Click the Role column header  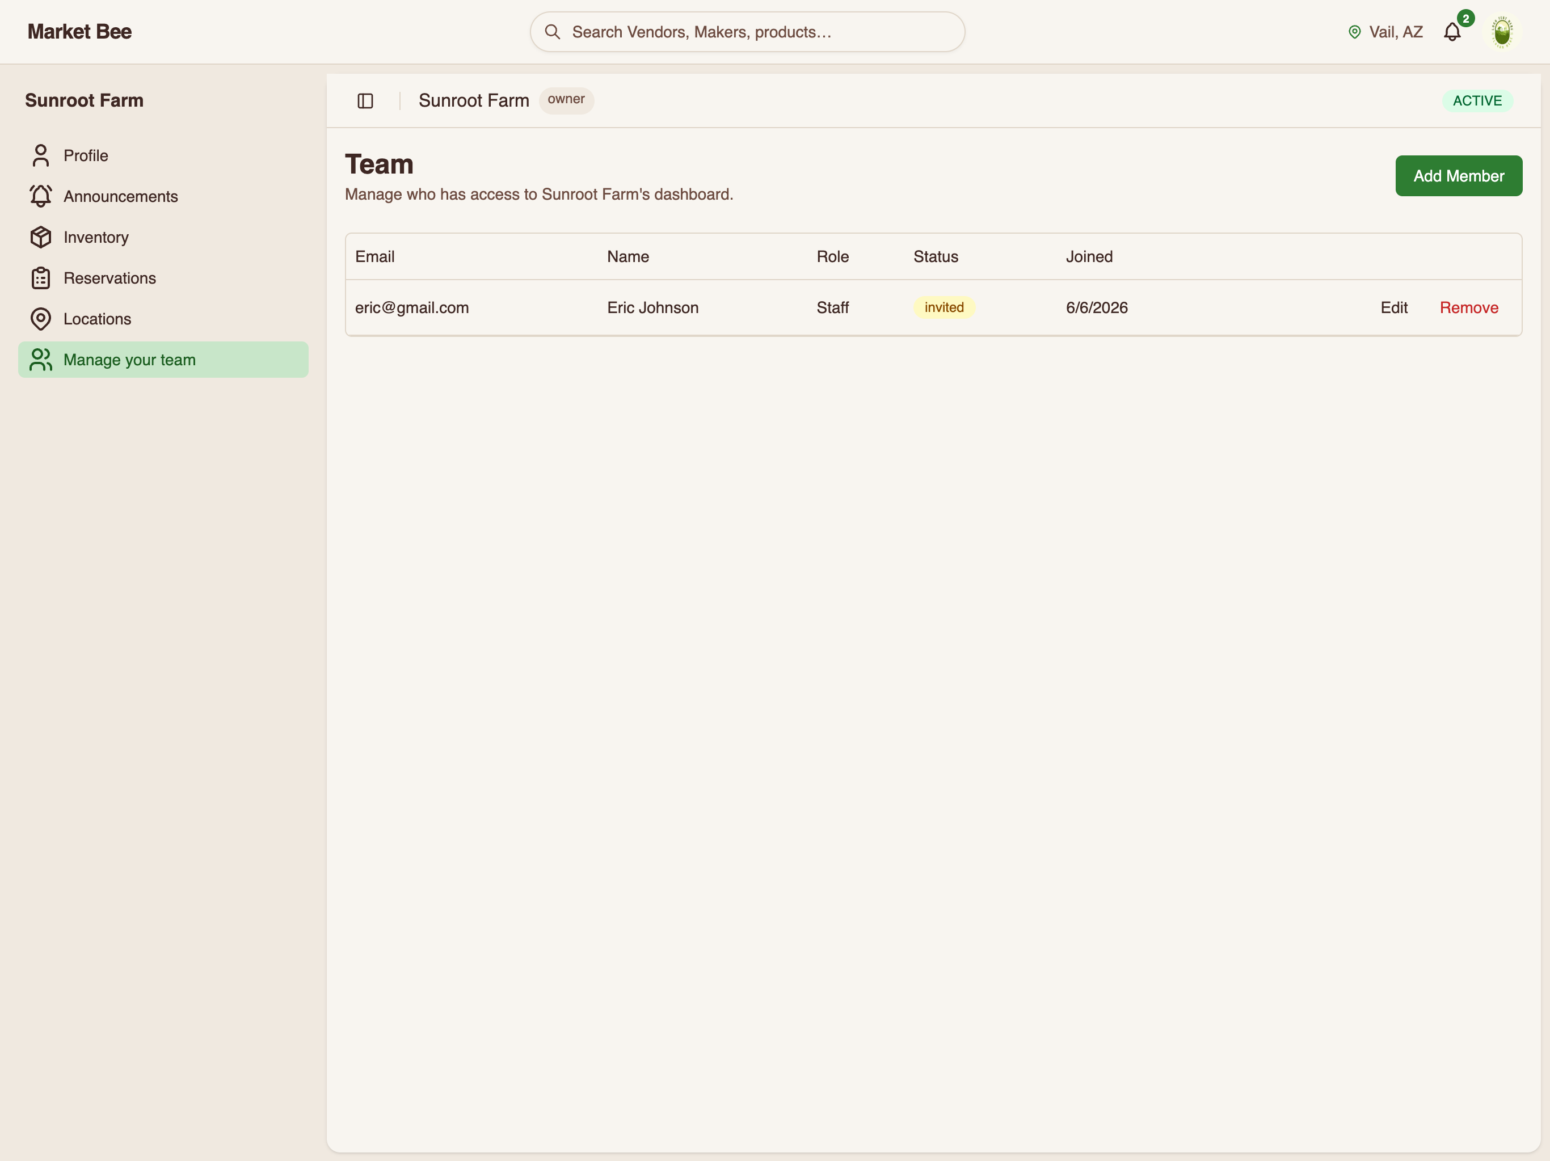(x=832, y=256)
